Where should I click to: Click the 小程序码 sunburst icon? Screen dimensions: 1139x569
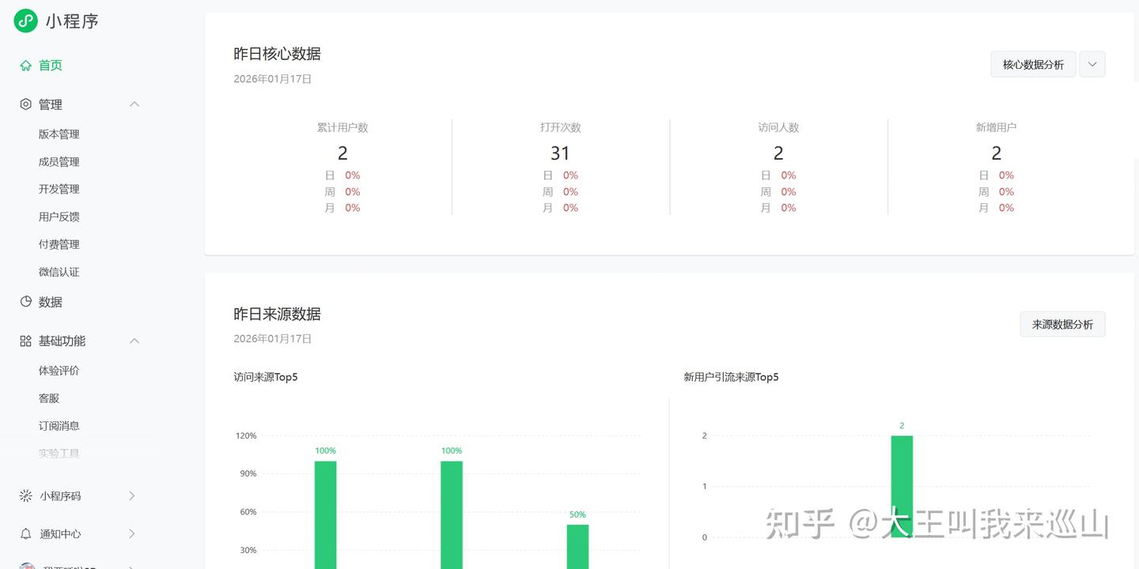(x=26, y=496)
